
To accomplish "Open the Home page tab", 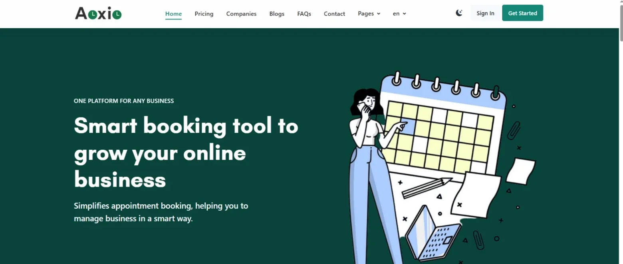I will (x=173, y=14).
